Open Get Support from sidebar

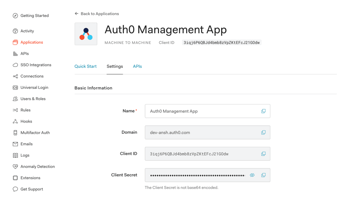click(x=32, y=189)
